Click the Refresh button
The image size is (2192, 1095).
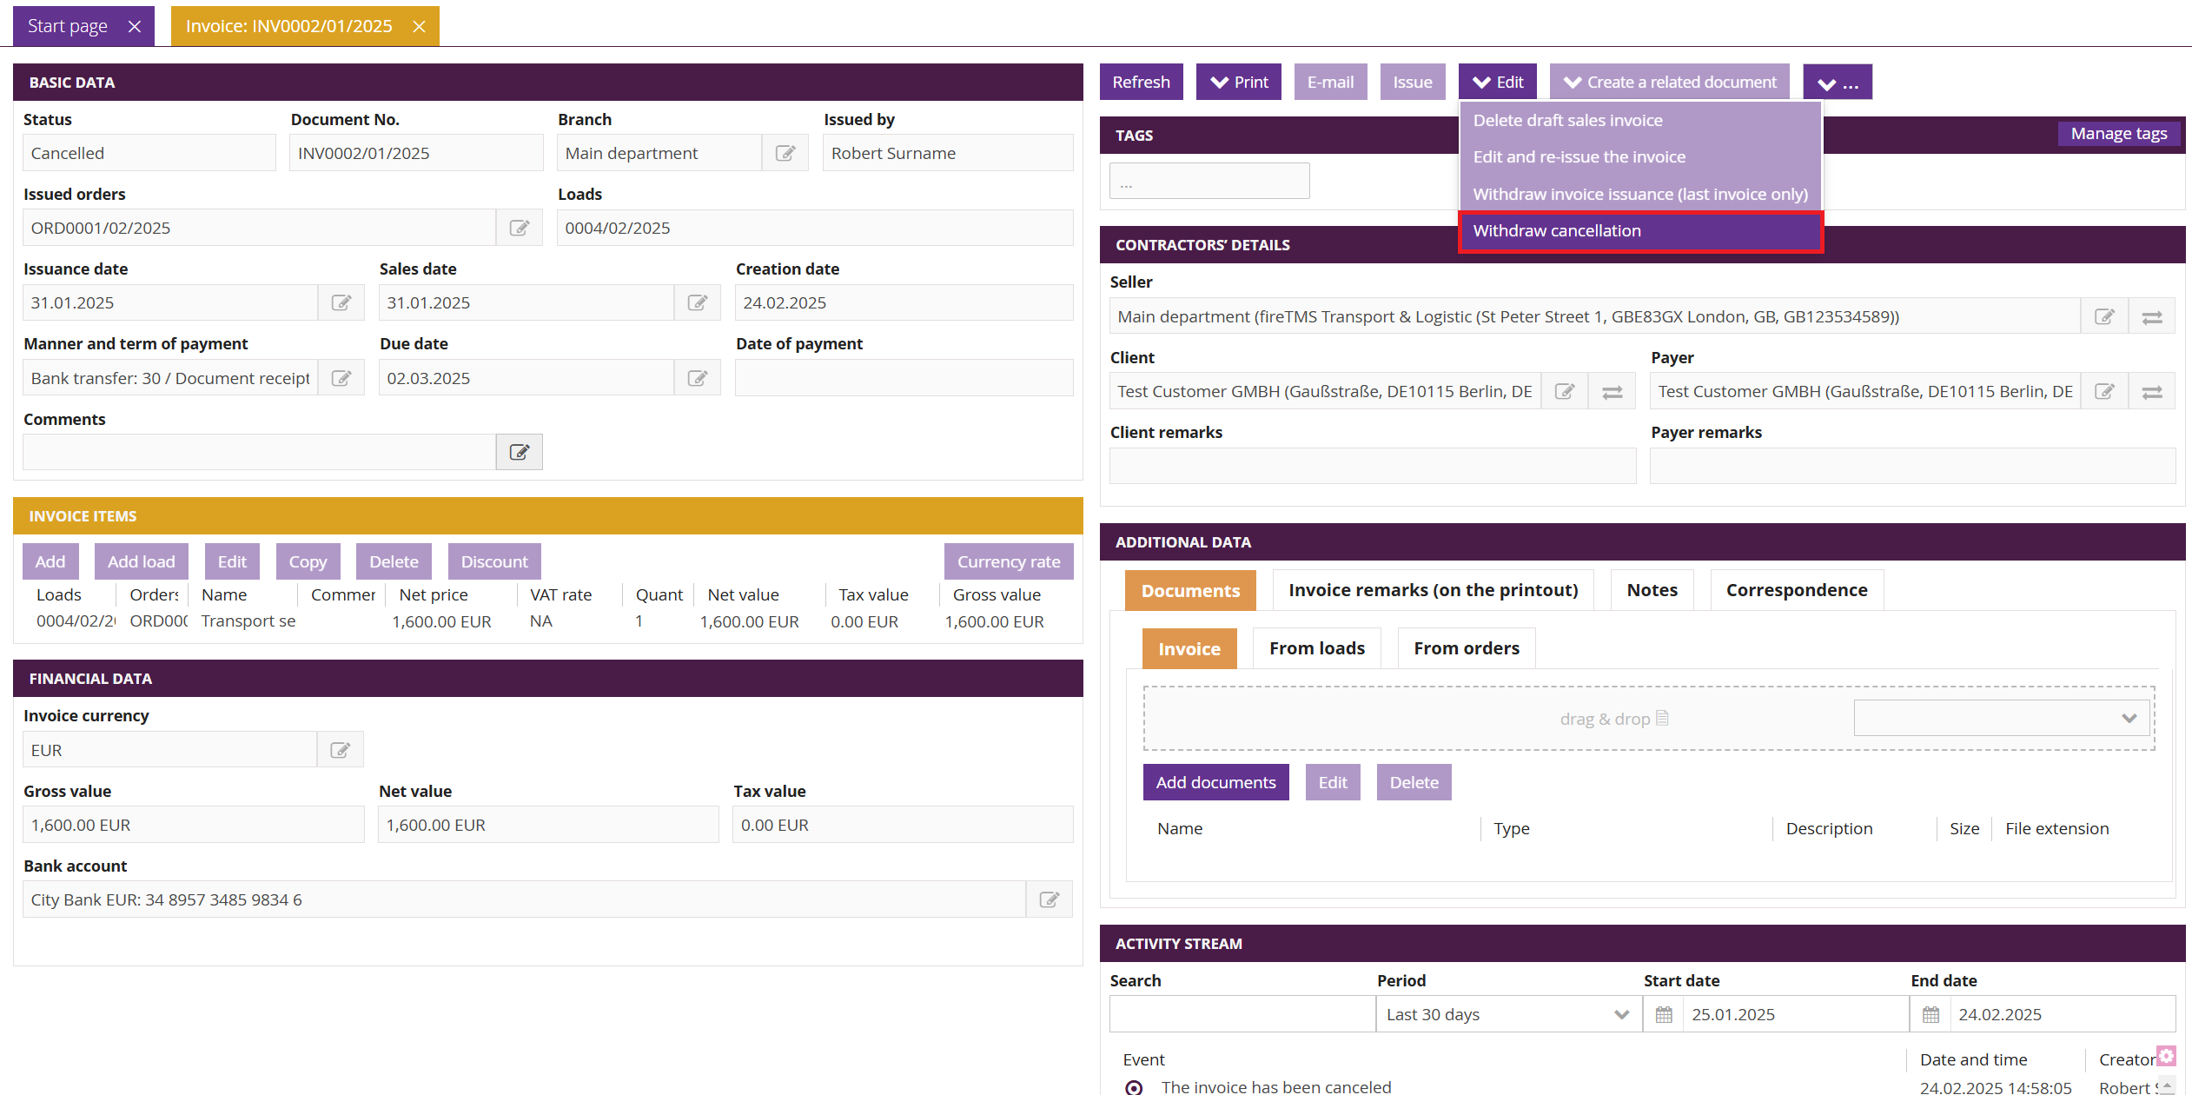point(1141,82)
